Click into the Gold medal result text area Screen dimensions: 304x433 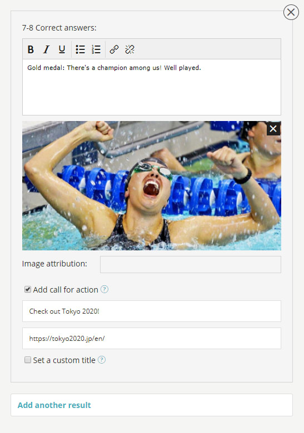[x=152, y=87]
